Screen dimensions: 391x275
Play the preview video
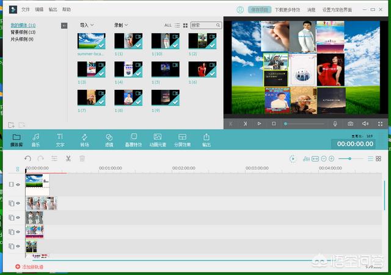click(x=259, y=123)
